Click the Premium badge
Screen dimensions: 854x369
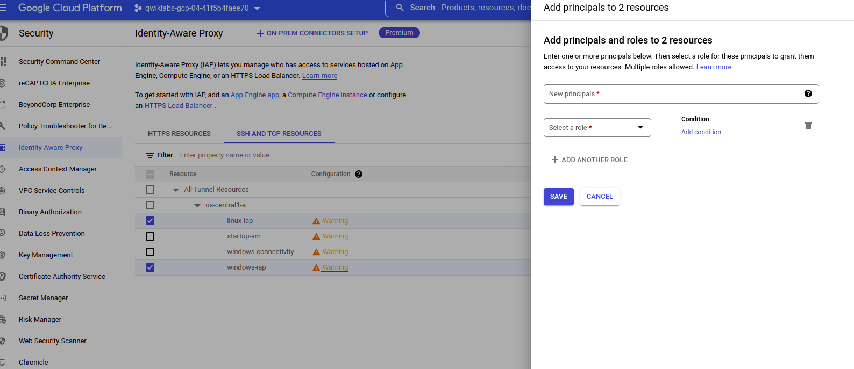[399, 33]
